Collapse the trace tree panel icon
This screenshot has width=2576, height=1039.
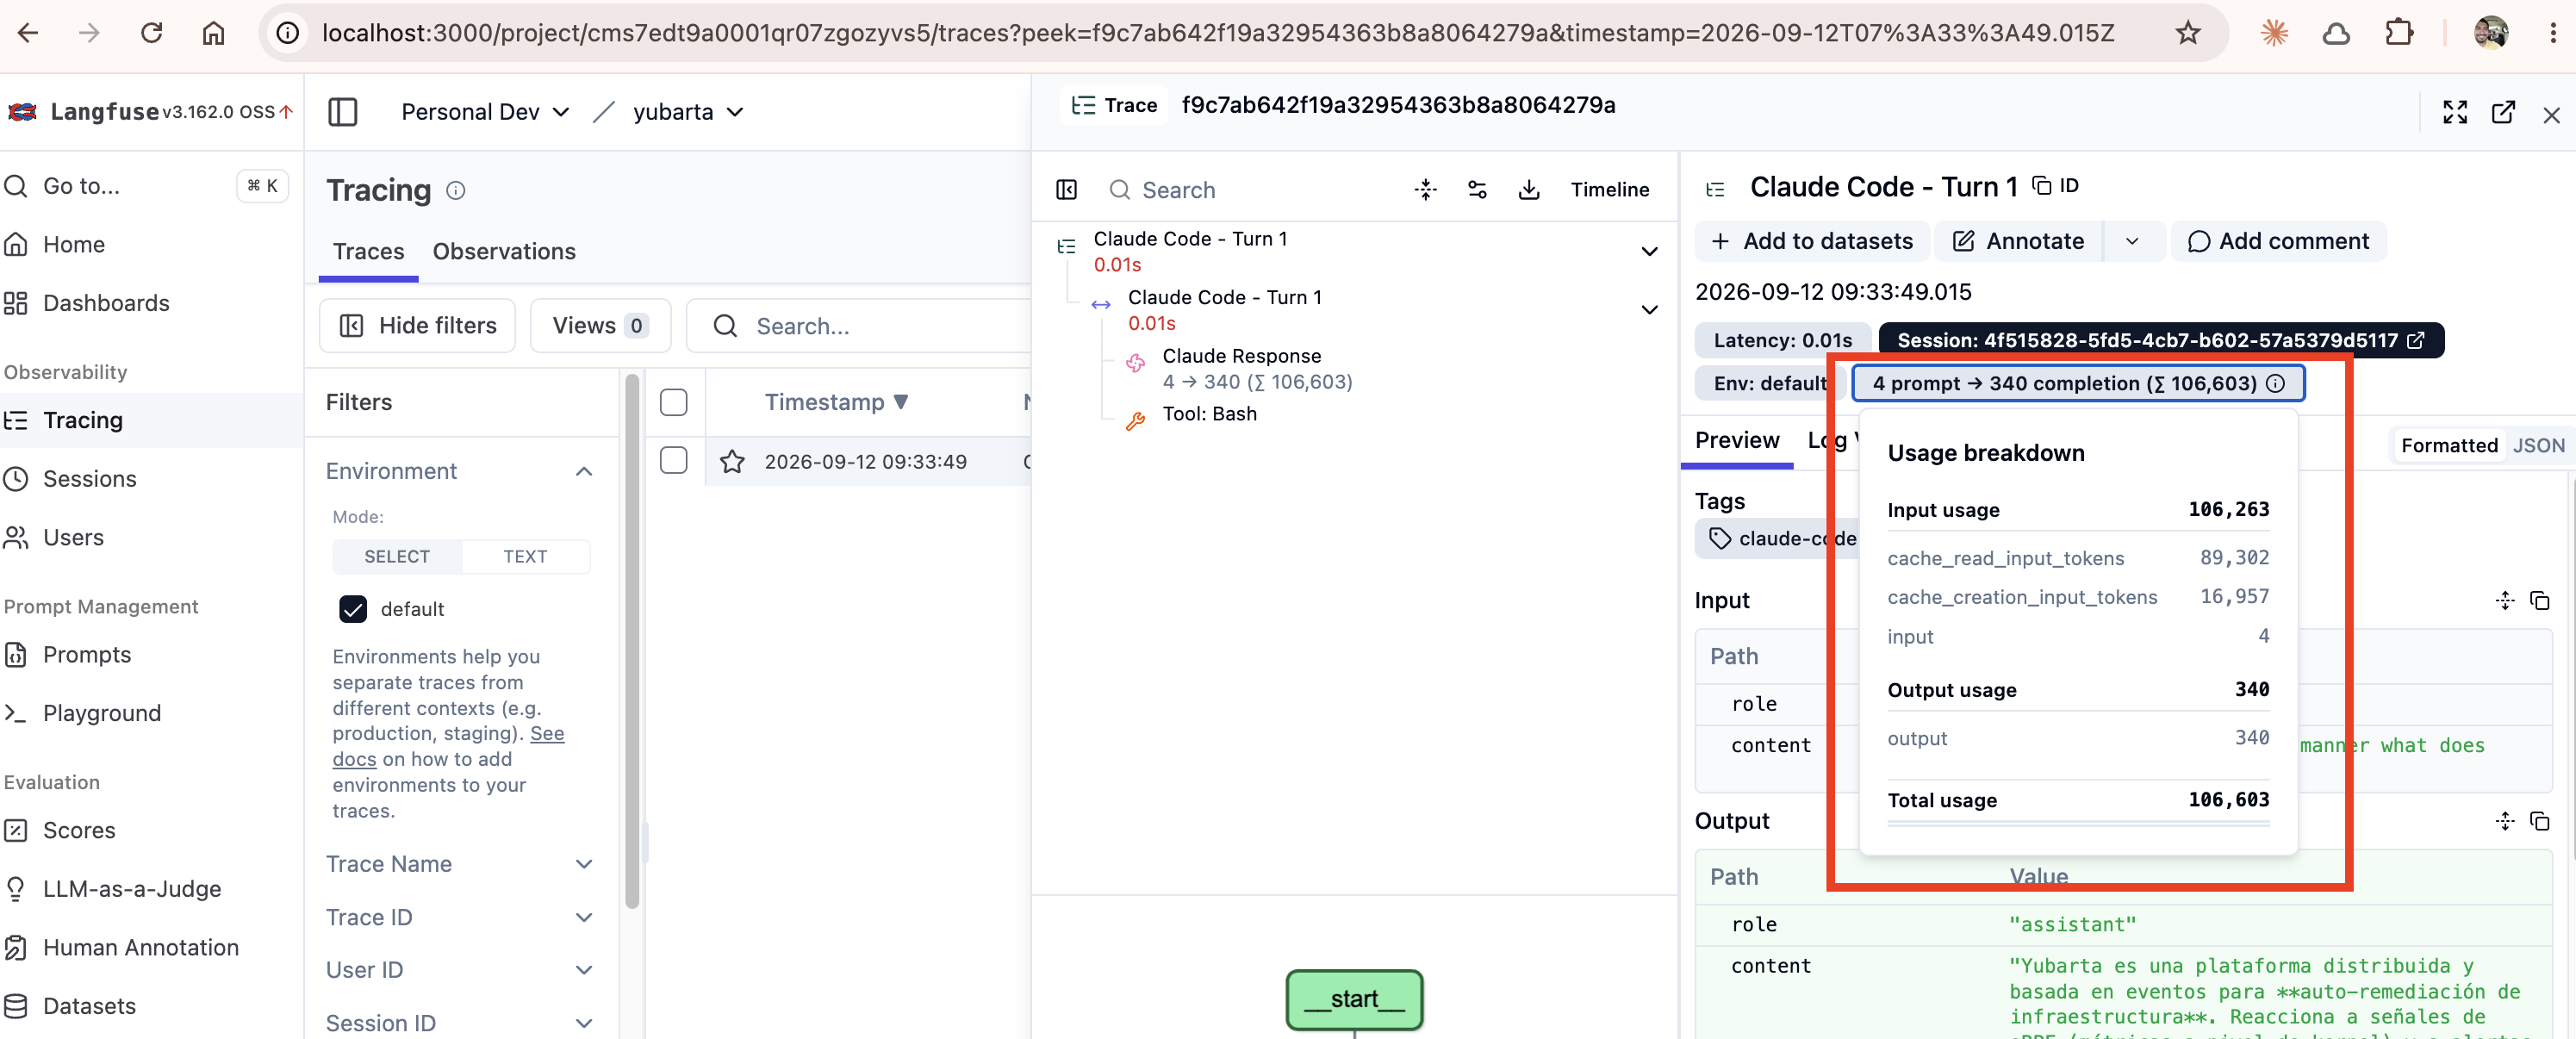pos(1067,190)
